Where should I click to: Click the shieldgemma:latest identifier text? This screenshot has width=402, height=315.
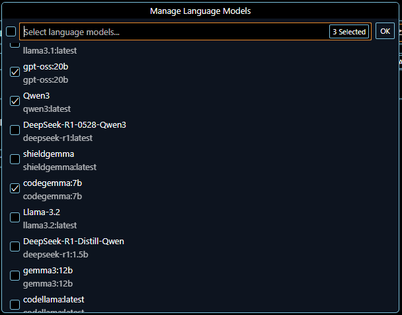coord(60,167)
